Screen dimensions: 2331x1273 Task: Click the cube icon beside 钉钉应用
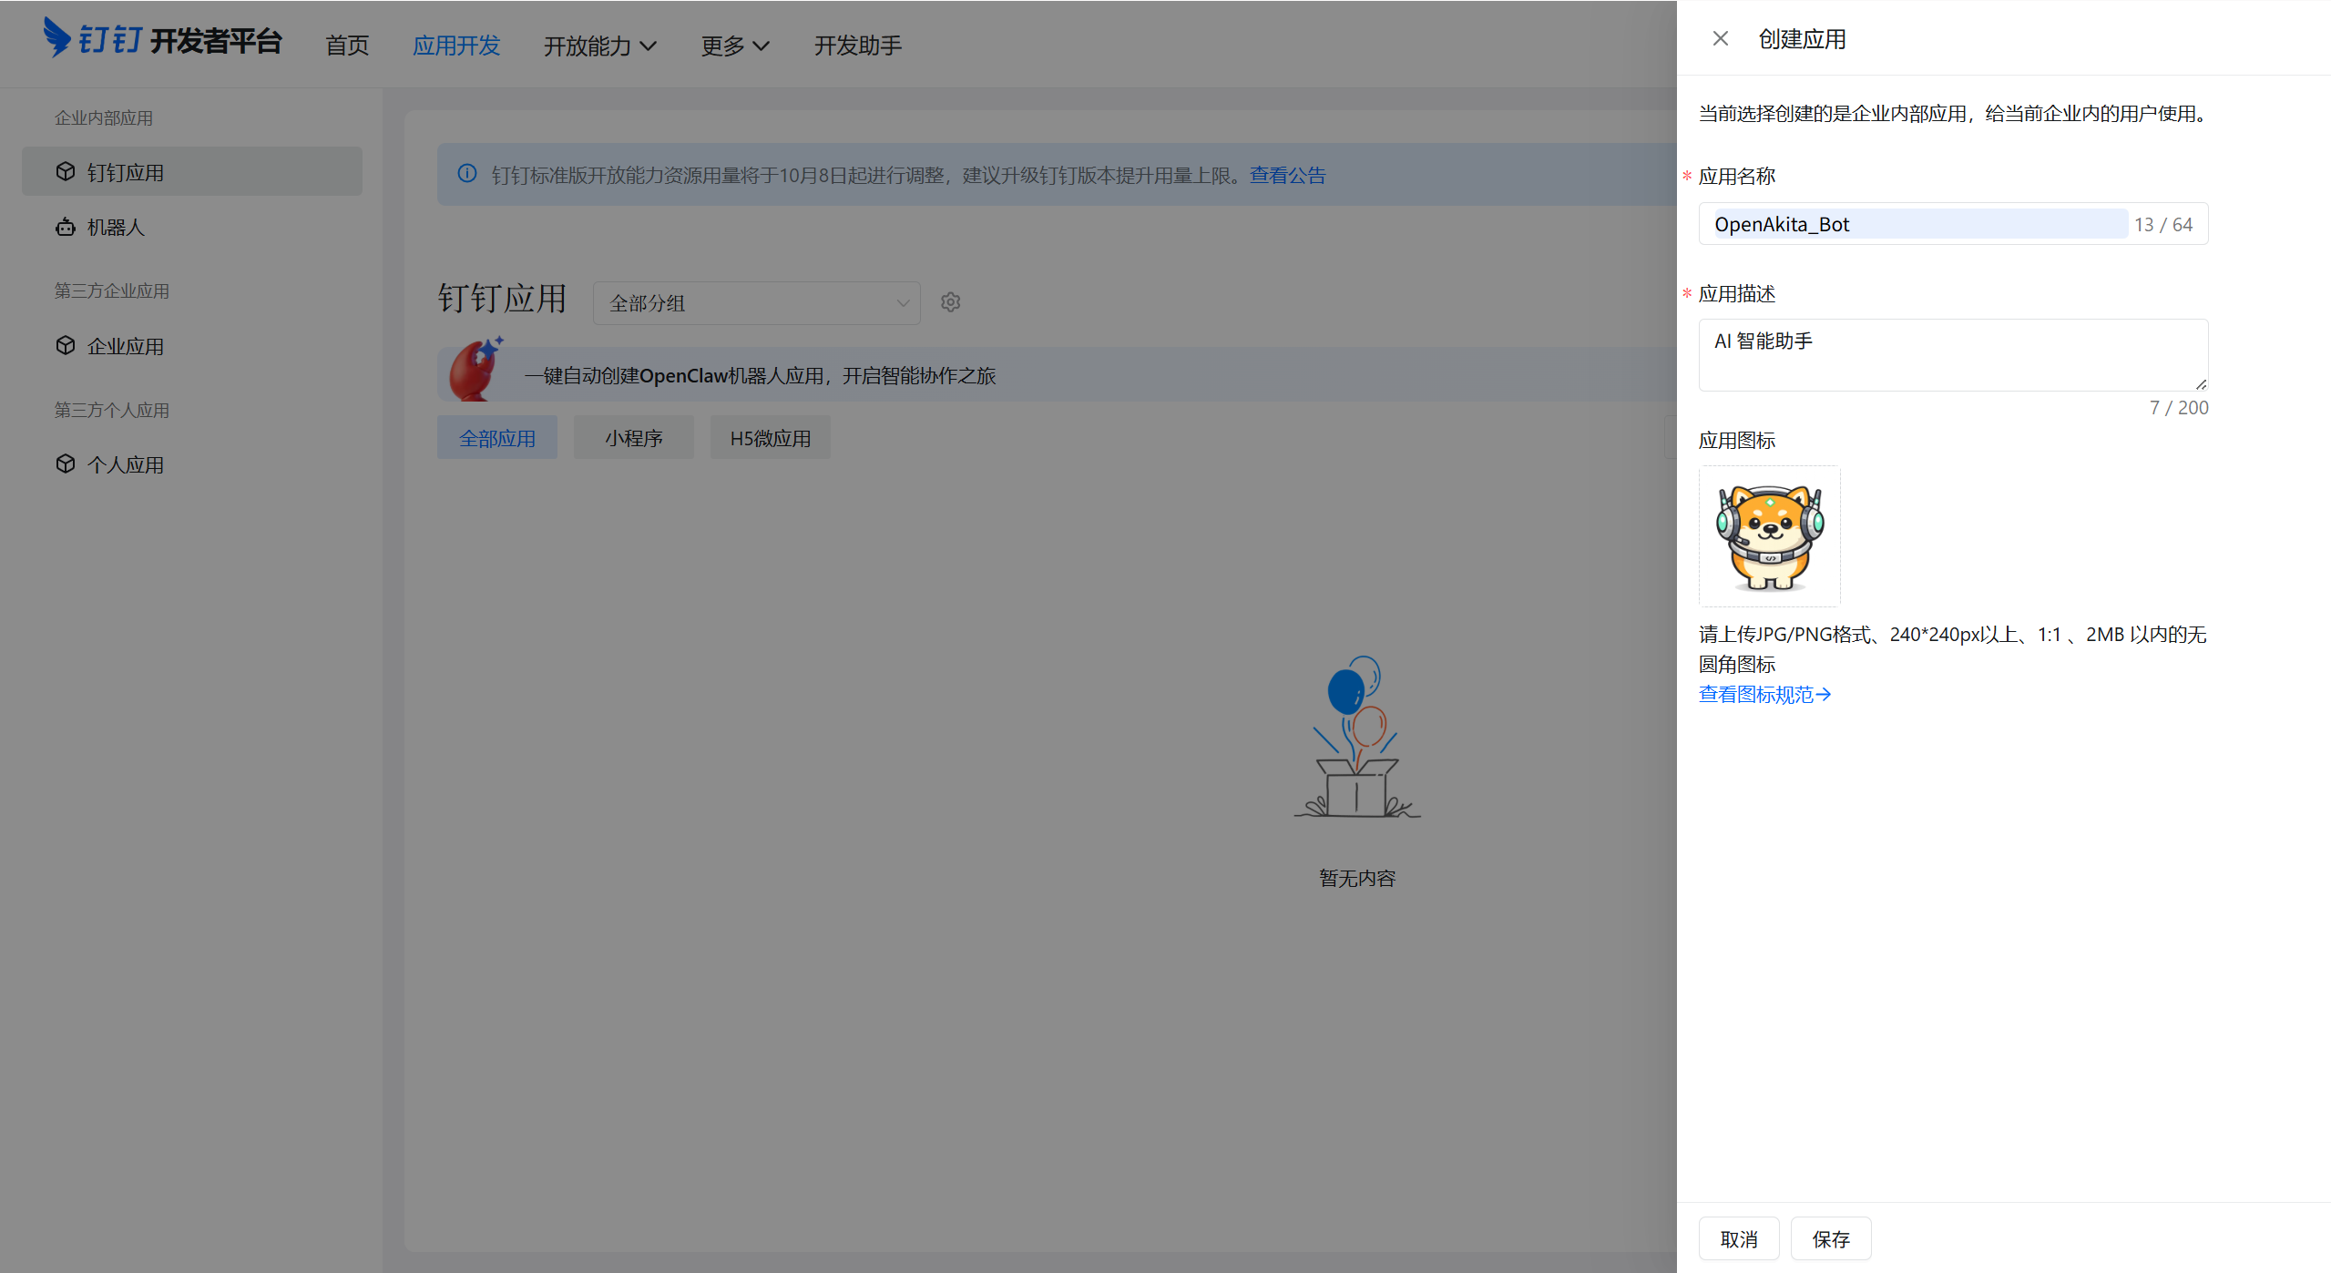click(x=66, y=171)
